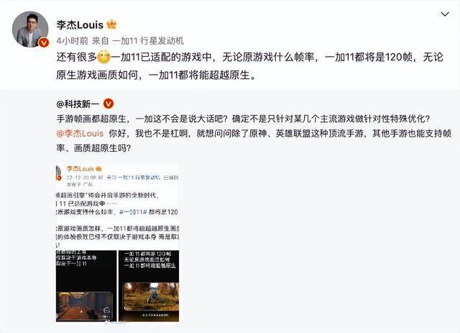Open the embedded screenshot image thumbnail
460x333 pixels.
pos(117,242)
